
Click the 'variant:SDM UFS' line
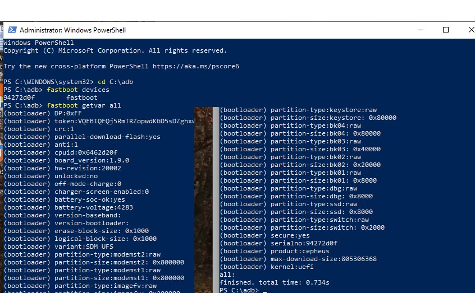click(x=58, y=247)
